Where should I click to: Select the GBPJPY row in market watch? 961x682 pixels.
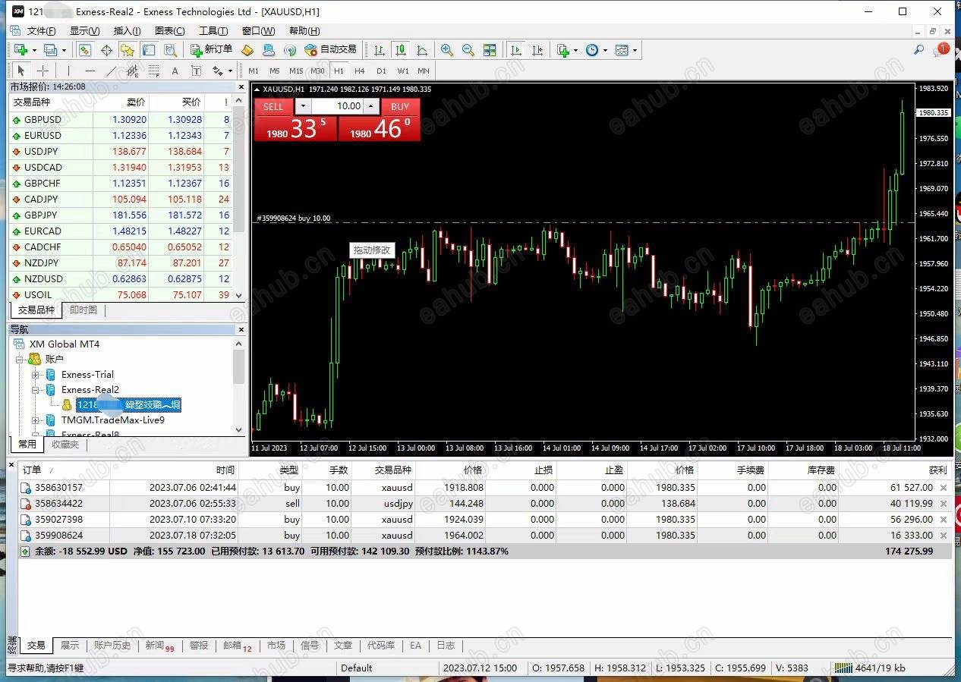121,215
